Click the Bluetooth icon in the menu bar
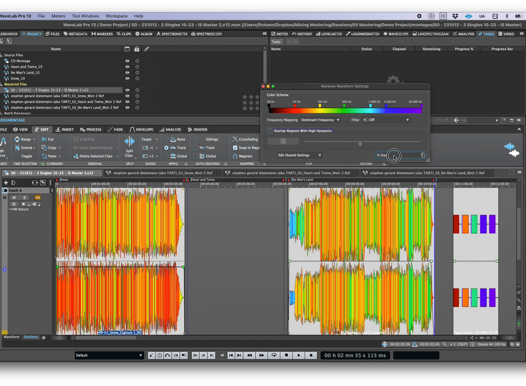This screenshot has width=526, height=386. (507, 16)
